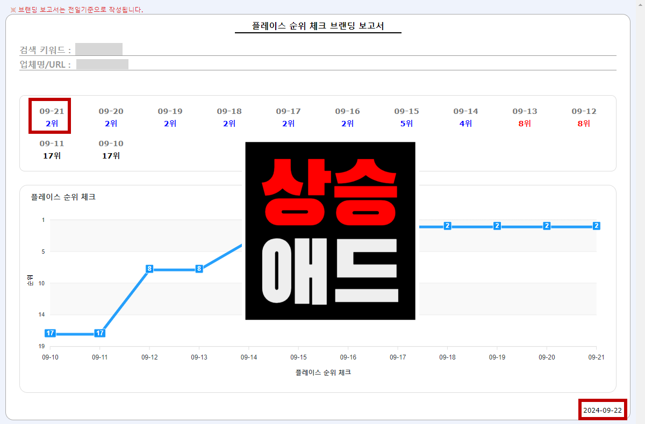Click the chart heading '플레이스 순위 체크'

click(63, 197)
